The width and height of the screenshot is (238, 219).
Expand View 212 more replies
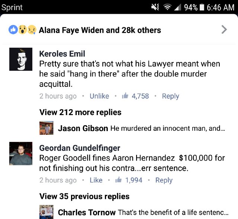(x=80, y=112)
